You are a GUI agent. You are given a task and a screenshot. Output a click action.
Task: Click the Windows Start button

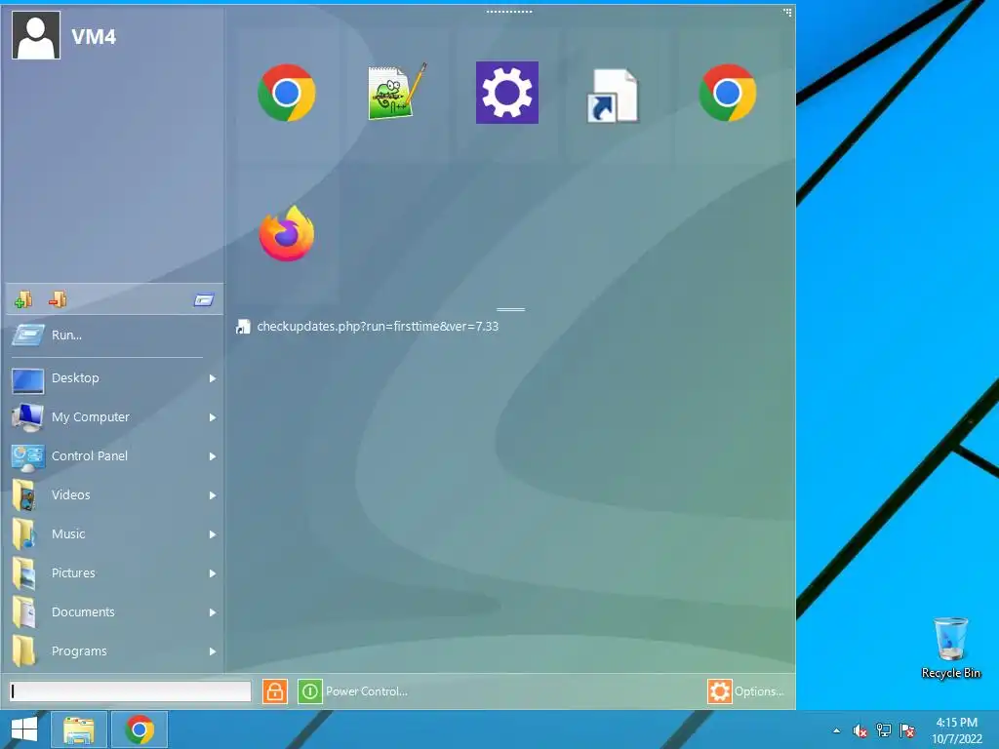point(24,729)
